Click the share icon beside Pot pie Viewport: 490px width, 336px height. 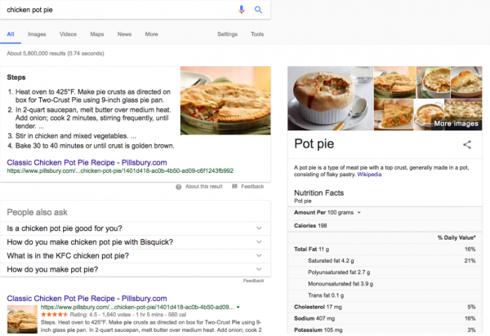coord(467,144)
